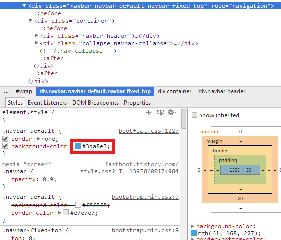281x240 pixels.
Task: Click the New Style Rule plus icon
Action: click(x=149, y=113)
